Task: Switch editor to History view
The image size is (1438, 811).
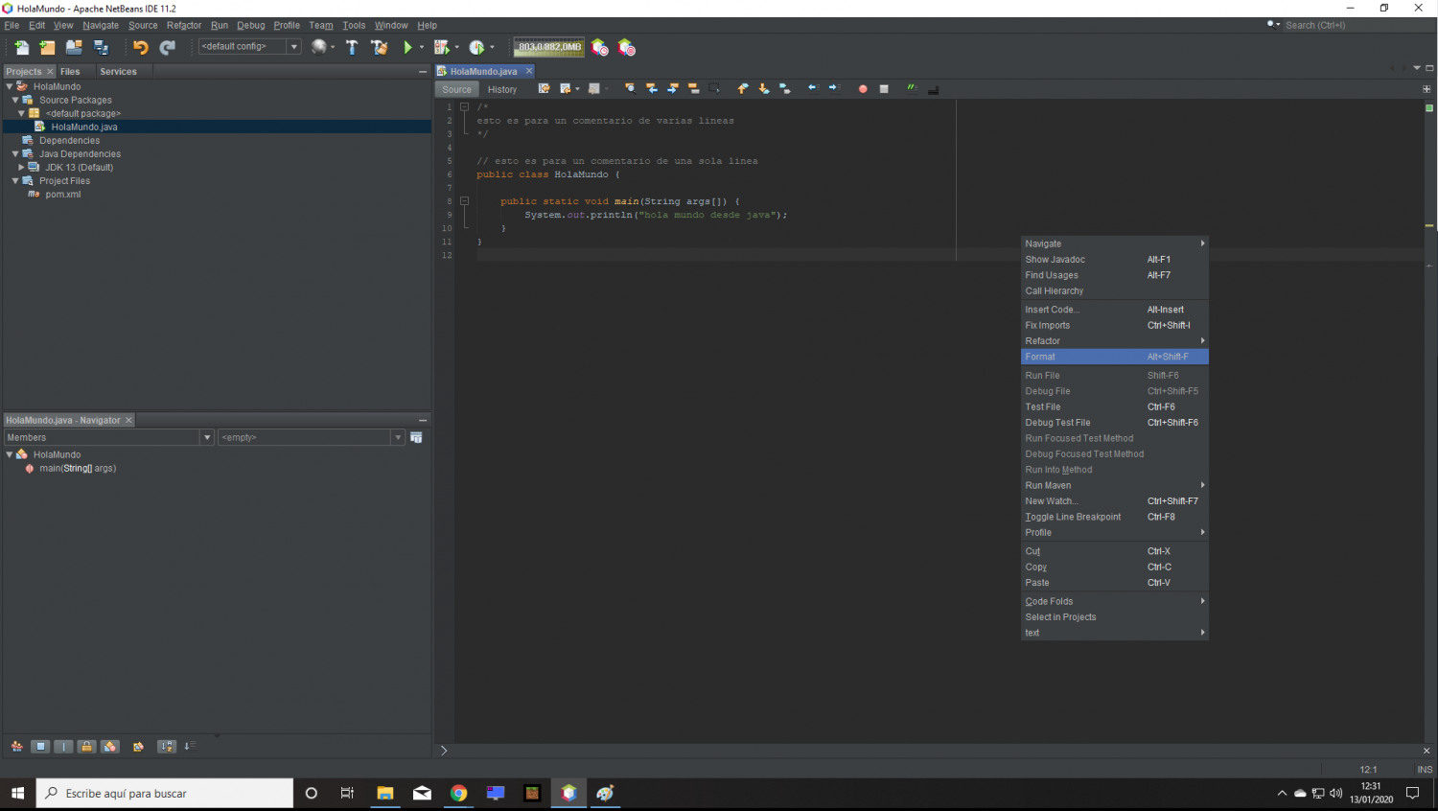Action: pos(501,89)
